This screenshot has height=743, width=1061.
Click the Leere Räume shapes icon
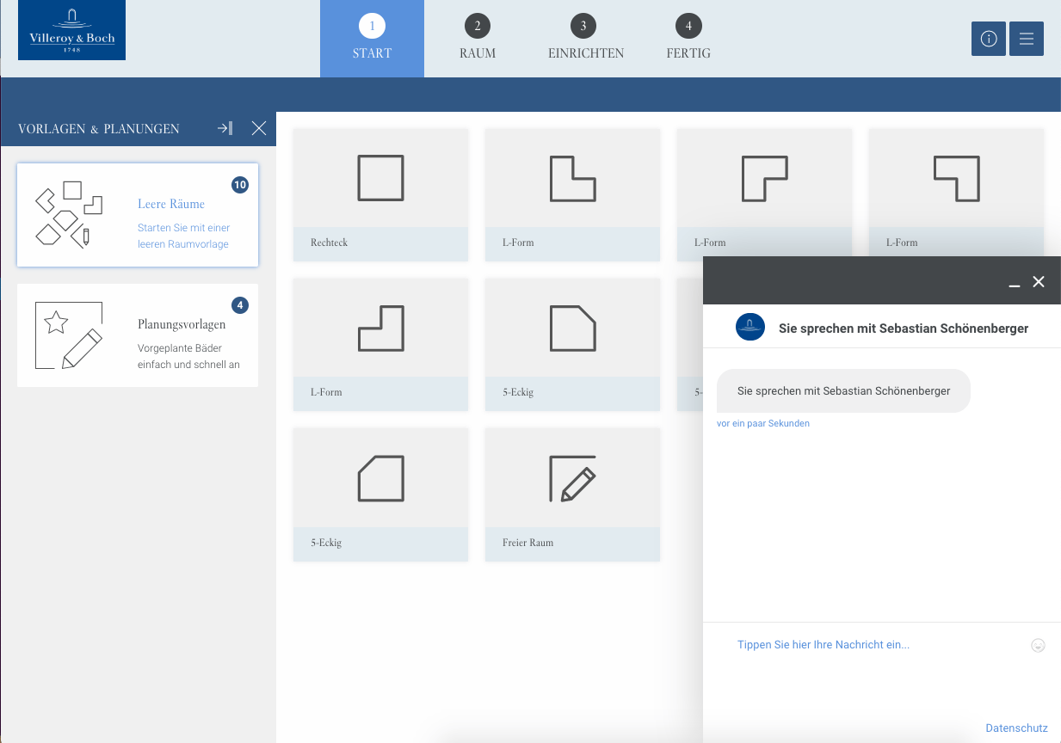coord(69,215)
